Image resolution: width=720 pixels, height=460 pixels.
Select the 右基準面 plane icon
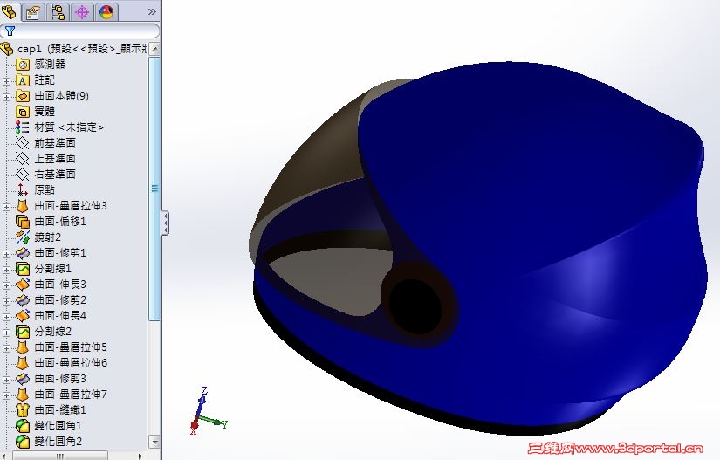[23, 174]
